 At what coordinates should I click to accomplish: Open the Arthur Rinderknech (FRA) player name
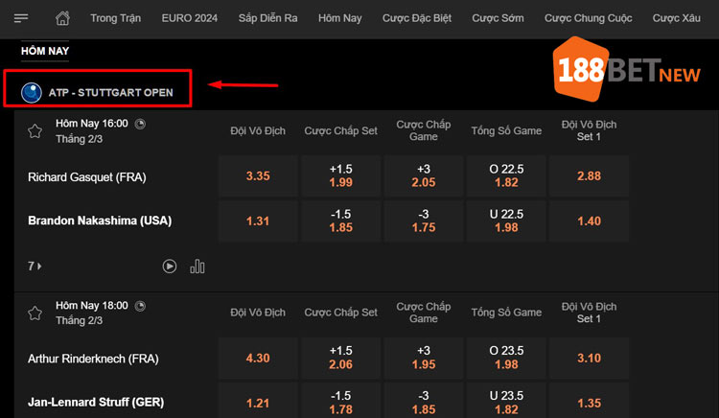(x=93, y=359)
